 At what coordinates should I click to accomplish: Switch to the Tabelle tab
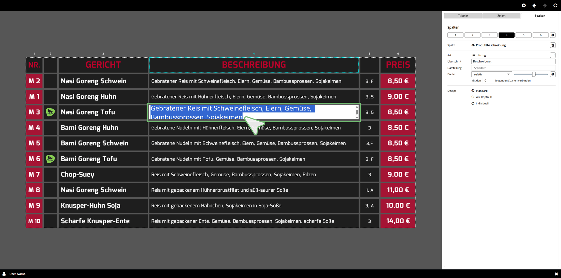coord(463,16)
